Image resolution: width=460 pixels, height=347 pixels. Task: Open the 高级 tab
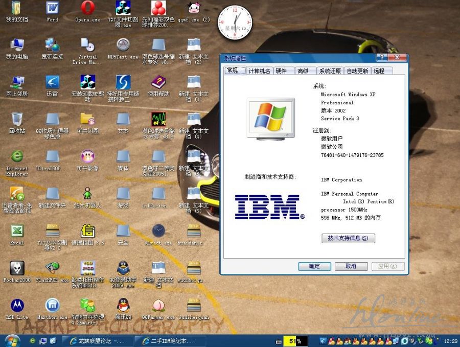(306, 71)
